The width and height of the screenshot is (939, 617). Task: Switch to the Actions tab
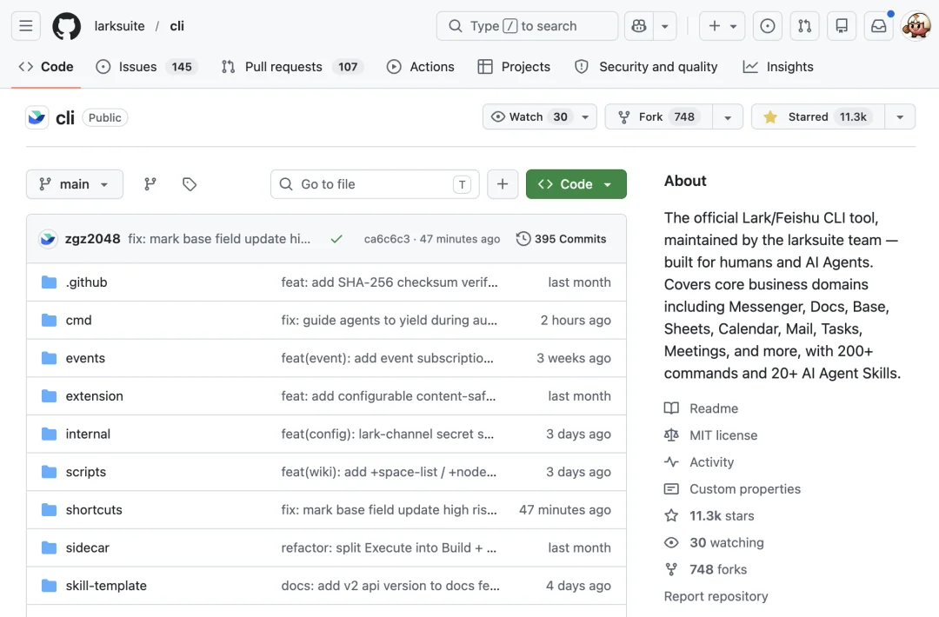click(x=421, y=67)
